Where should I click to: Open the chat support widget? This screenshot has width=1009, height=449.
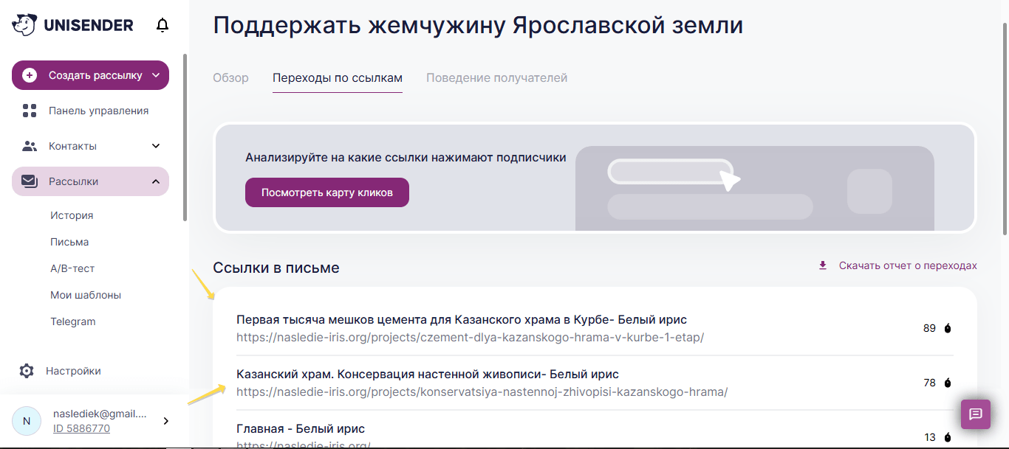[975, 414]
